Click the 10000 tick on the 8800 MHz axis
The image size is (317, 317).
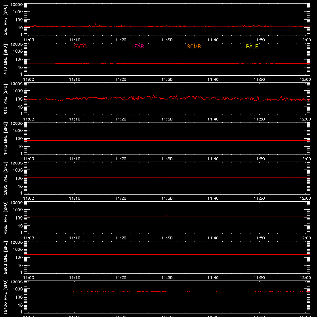coord(17,243)
